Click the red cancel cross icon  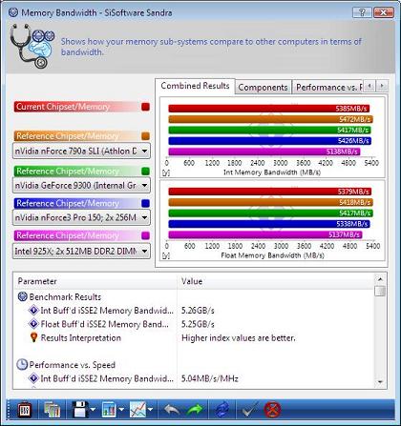[x=272, y=410]
